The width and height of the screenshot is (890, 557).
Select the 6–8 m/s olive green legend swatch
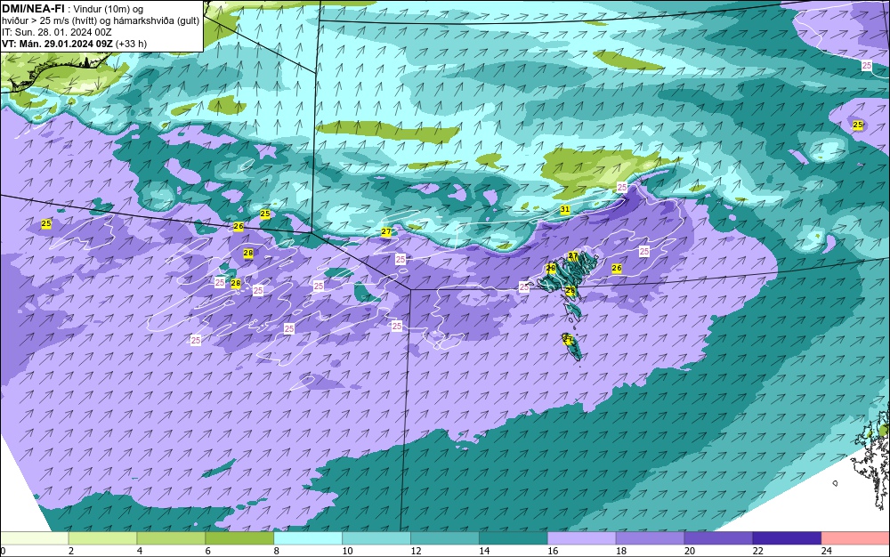point(239,537)
